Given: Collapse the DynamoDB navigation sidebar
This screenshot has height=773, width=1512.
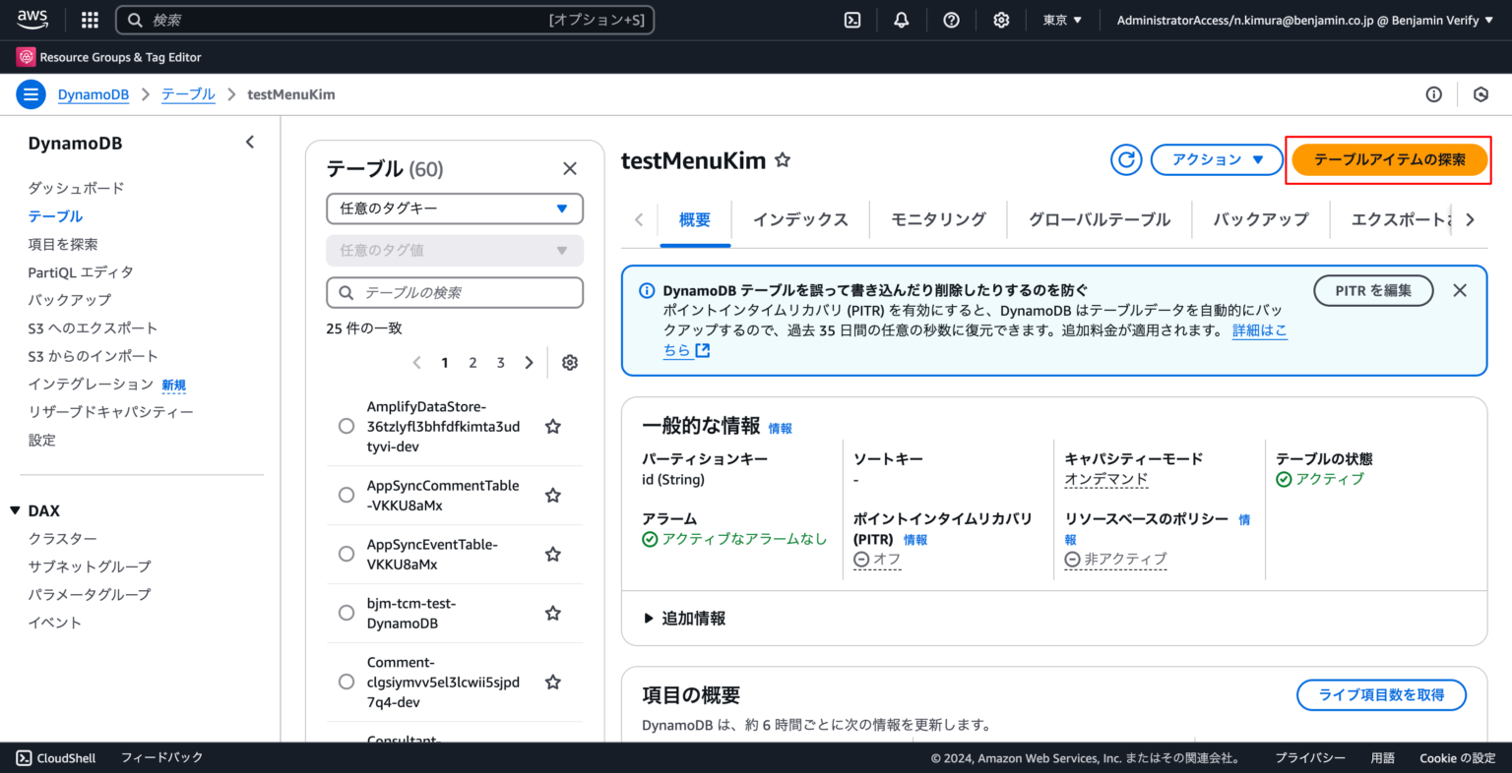Looking at the screenshot, I should (x=249, y=142).
